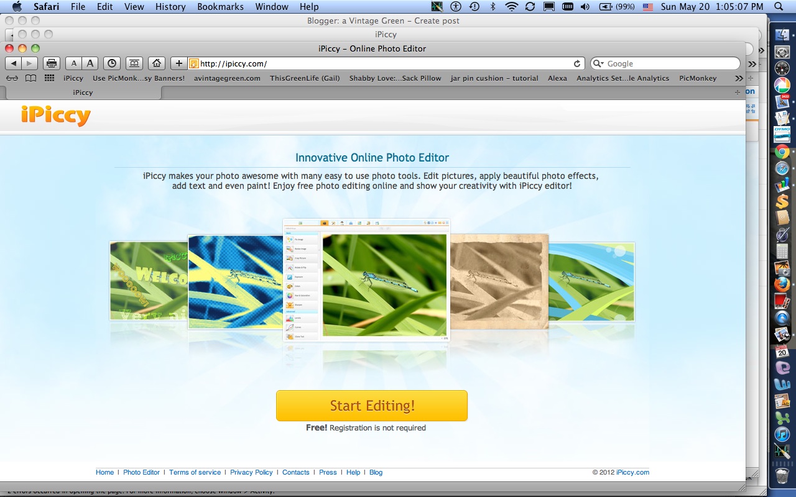
Task: Print the page using the printer icon
Action: click(x=52, y=63)
